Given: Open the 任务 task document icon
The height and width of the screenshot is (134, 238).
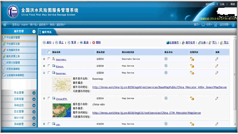Looking at the screenshot, I should click(x=216, y=24).
